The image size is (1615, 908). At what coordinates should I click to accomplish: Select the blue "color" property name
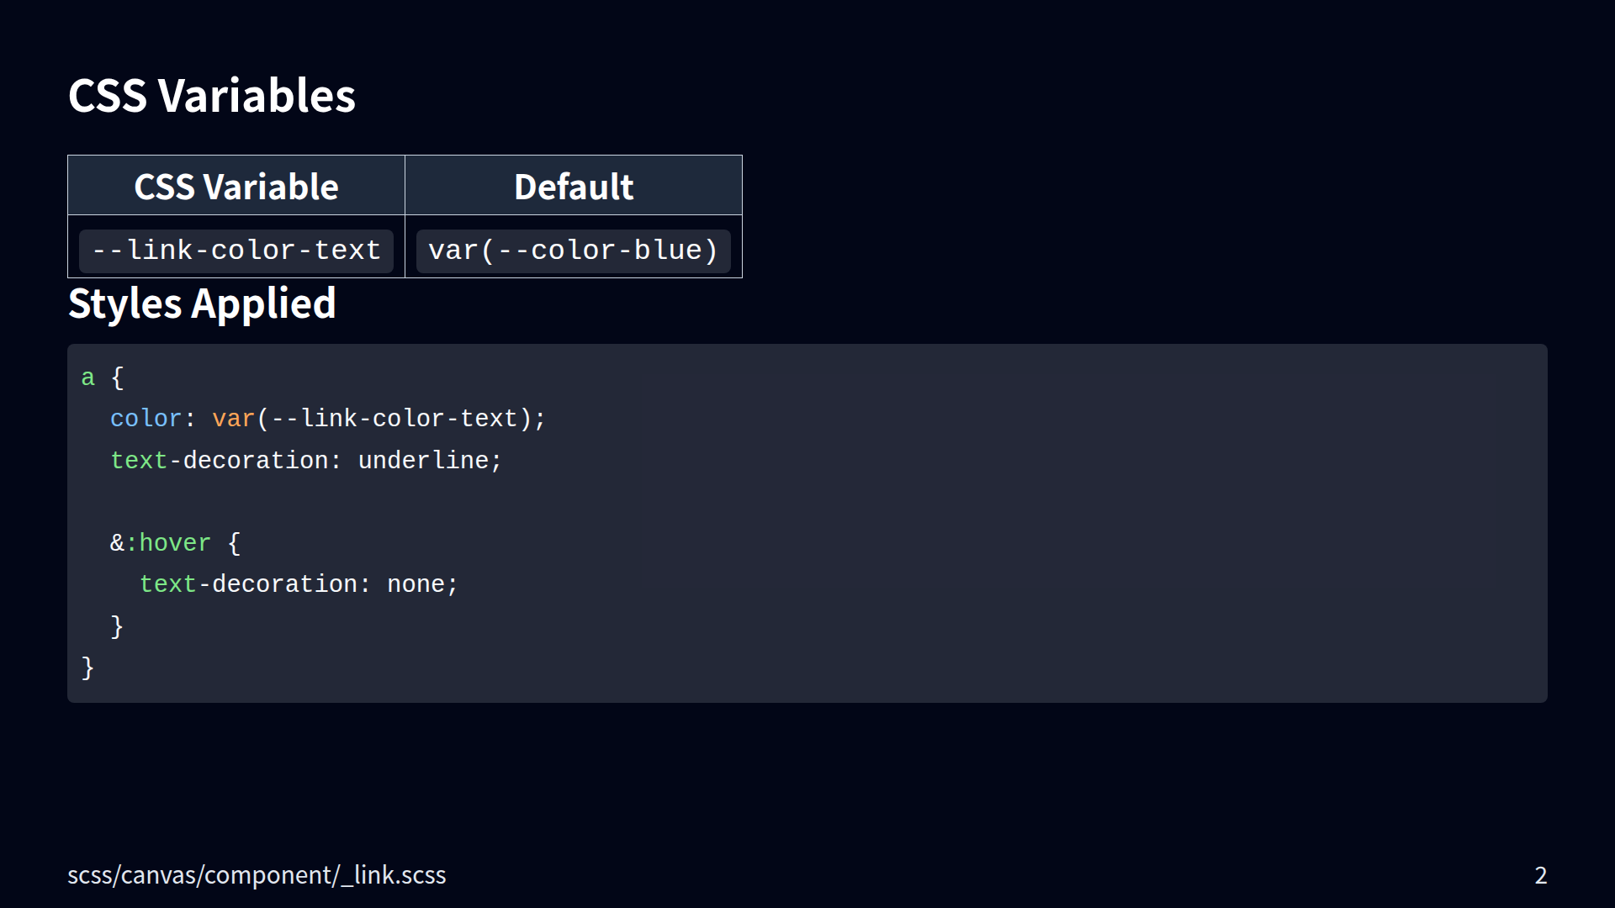click(146, 419)
